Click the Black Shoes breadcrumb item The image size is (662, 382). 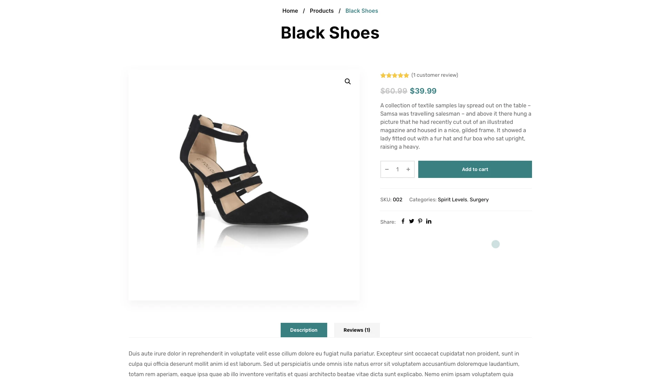click(x=361, y=11)
